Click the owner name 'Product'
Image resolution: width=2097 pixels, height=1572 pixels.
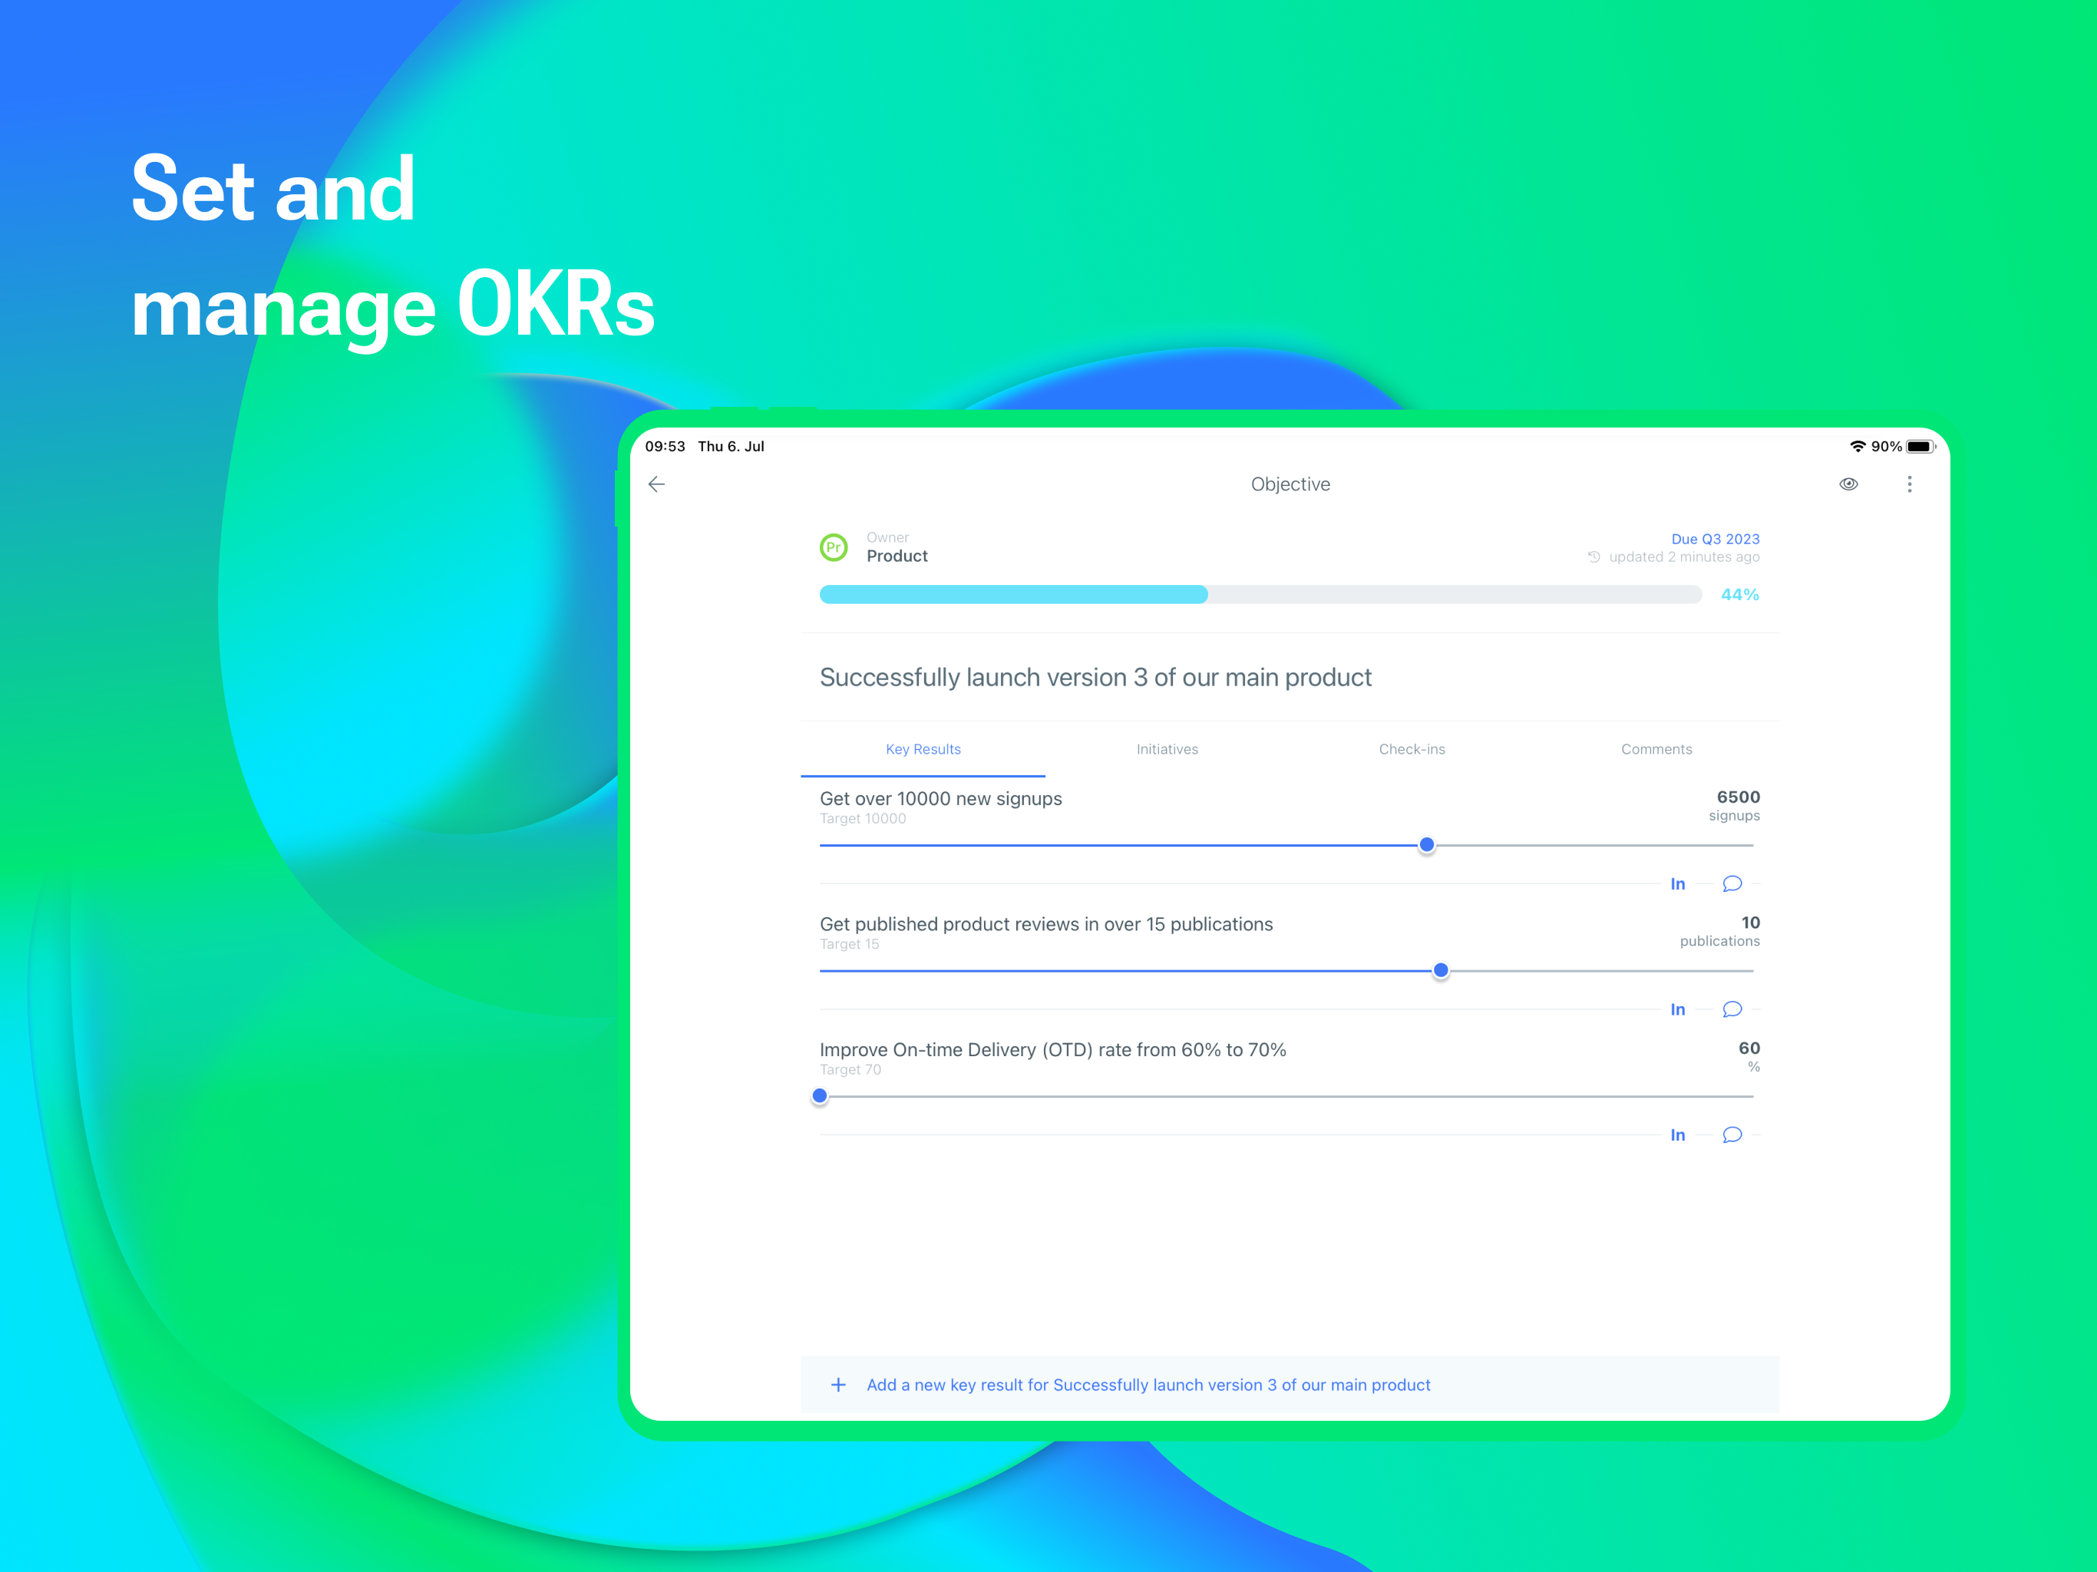pyautogui.click(x=897, y=556)
